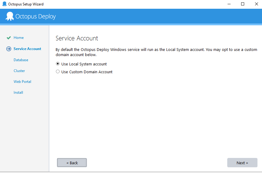Click the service account description paragraph
The height and width of the screenshot is (173, 262).
click(x=156, y=52)
